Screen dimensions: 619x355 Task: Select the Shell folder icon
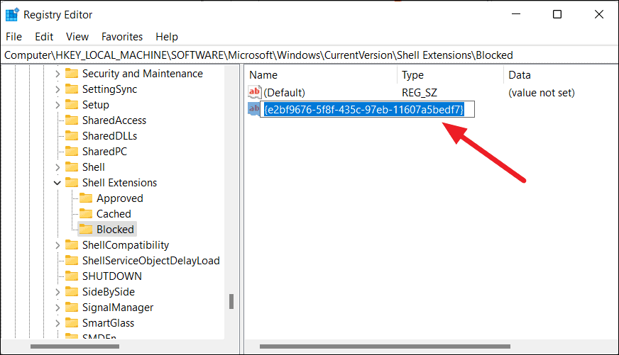72,167
